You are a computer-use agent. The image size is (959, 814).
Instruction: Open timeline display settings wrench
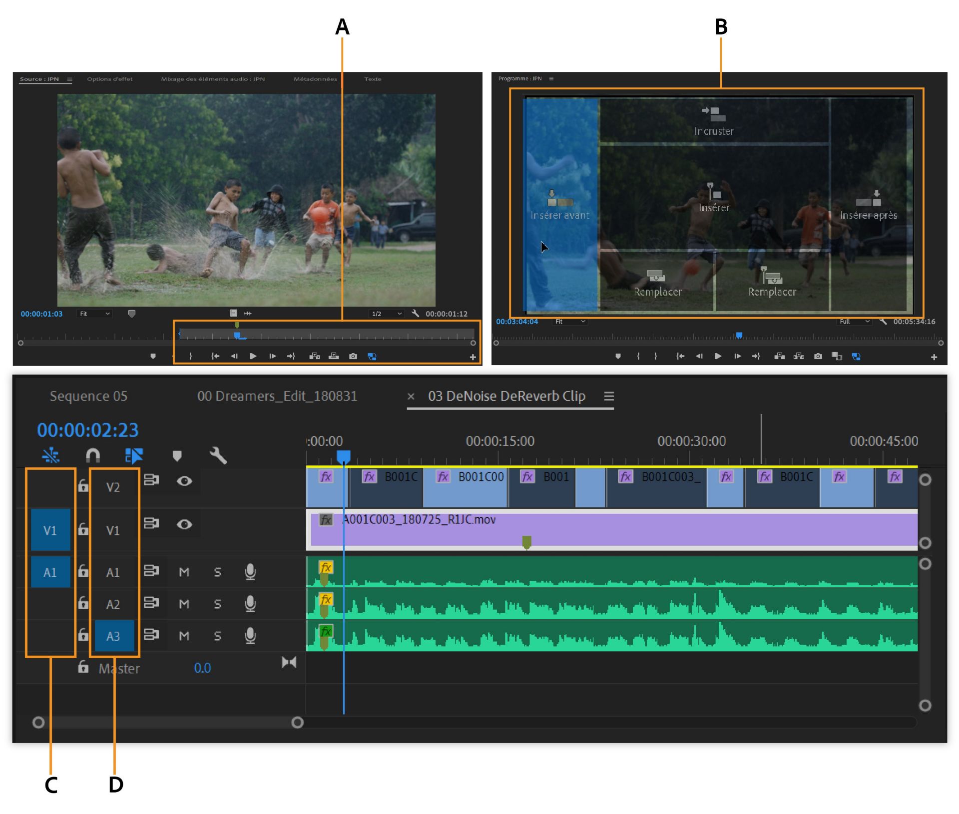pos(218,455)
